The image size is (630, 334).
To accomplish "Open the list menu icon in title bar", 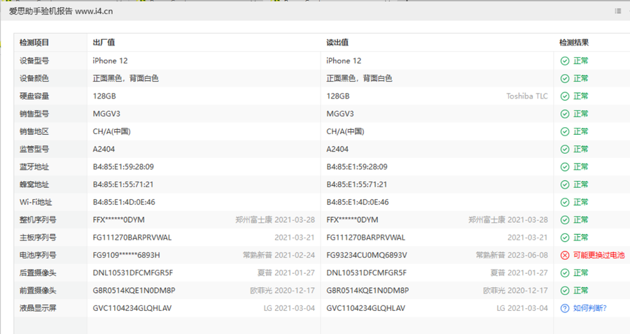I will (x=618, y=11).
